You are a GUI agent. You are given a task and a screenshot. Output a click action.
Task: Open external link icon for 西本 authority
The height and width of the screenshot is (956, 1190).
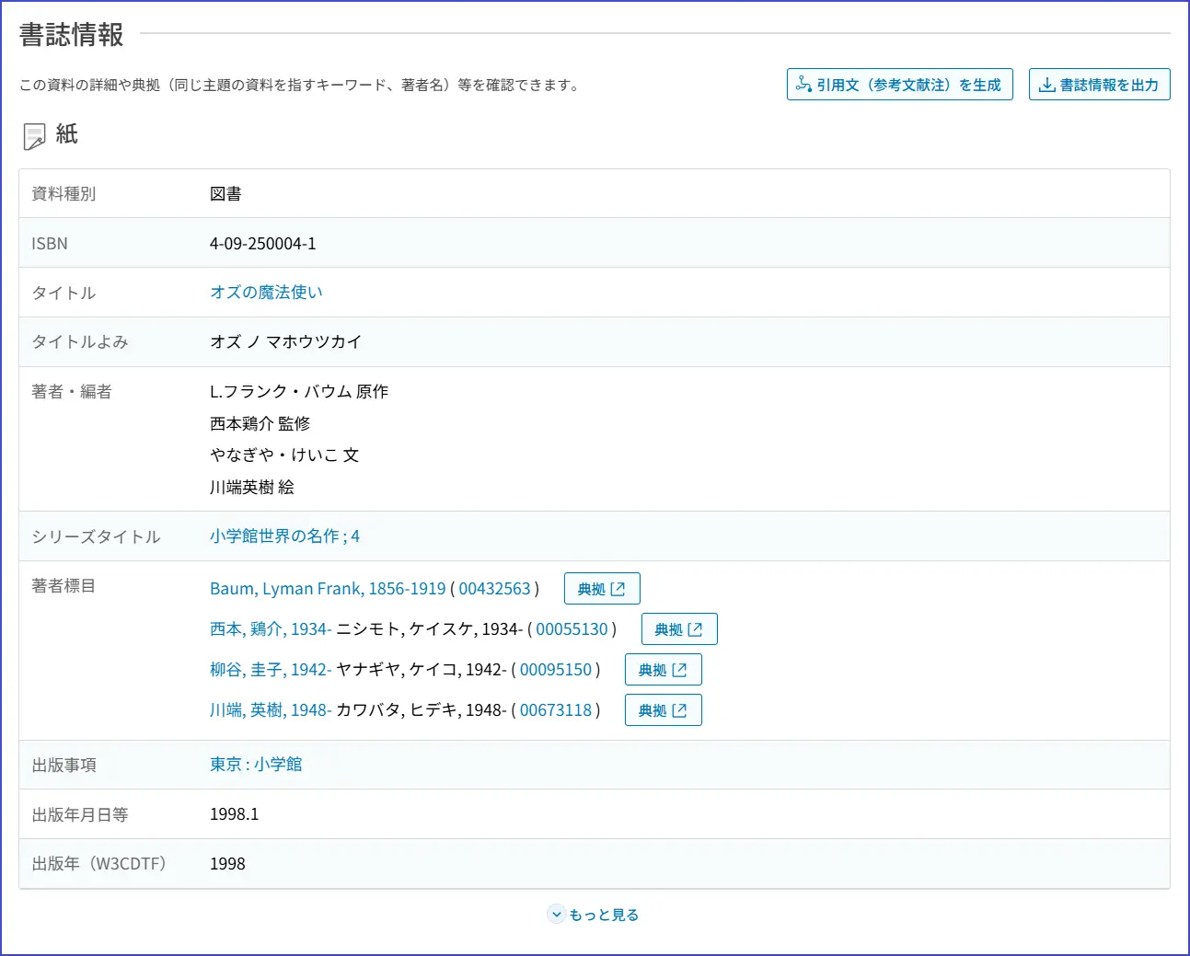(x=695, y=629)
